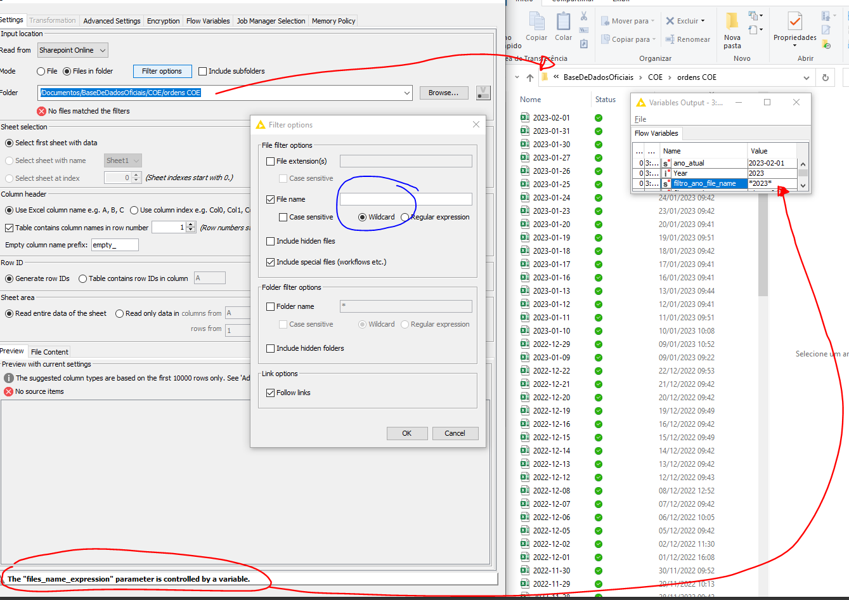
Task: Open the Excluir dropdown arrow
Action: (x=703, y=21)
